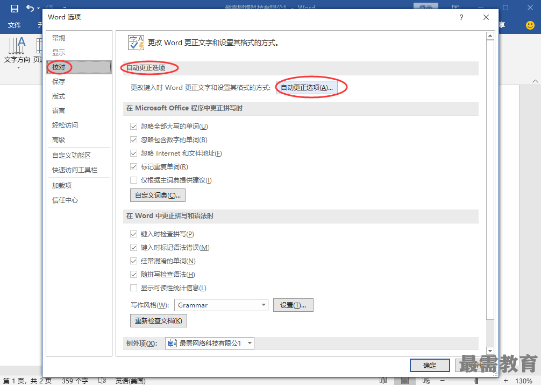The image size is (541, 385).
Task: Open the 例外项 document dropdown
Action: [209, 343]
